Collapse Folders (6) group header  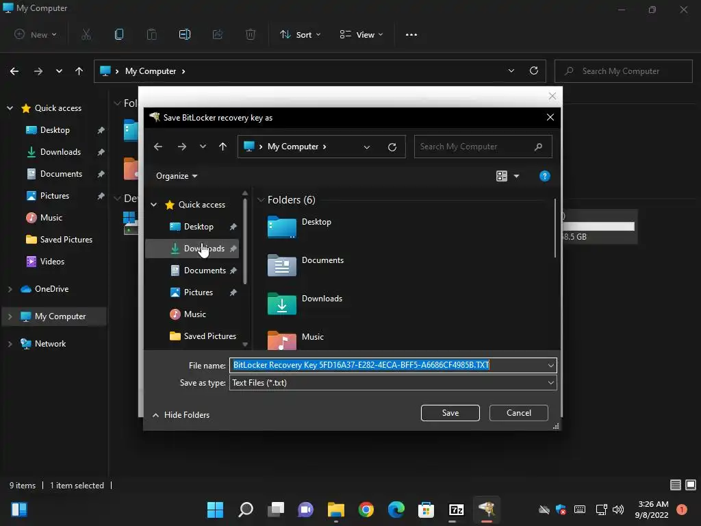coord(261,200)
